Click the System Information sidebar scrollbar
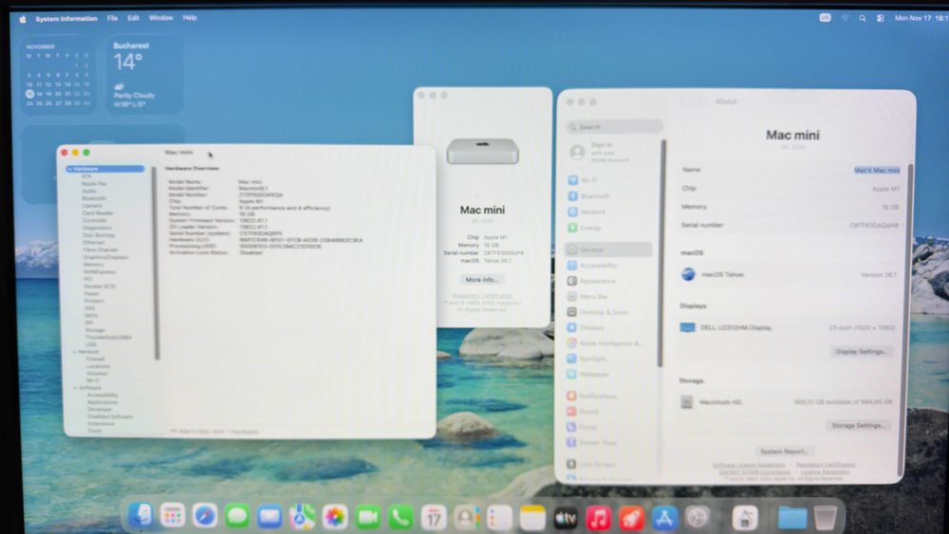This screenshot has height=534, width=949. click(157, 263)
